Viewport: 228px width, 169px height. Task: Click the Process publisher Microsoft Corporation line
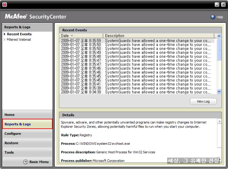(x=93, y=161)
